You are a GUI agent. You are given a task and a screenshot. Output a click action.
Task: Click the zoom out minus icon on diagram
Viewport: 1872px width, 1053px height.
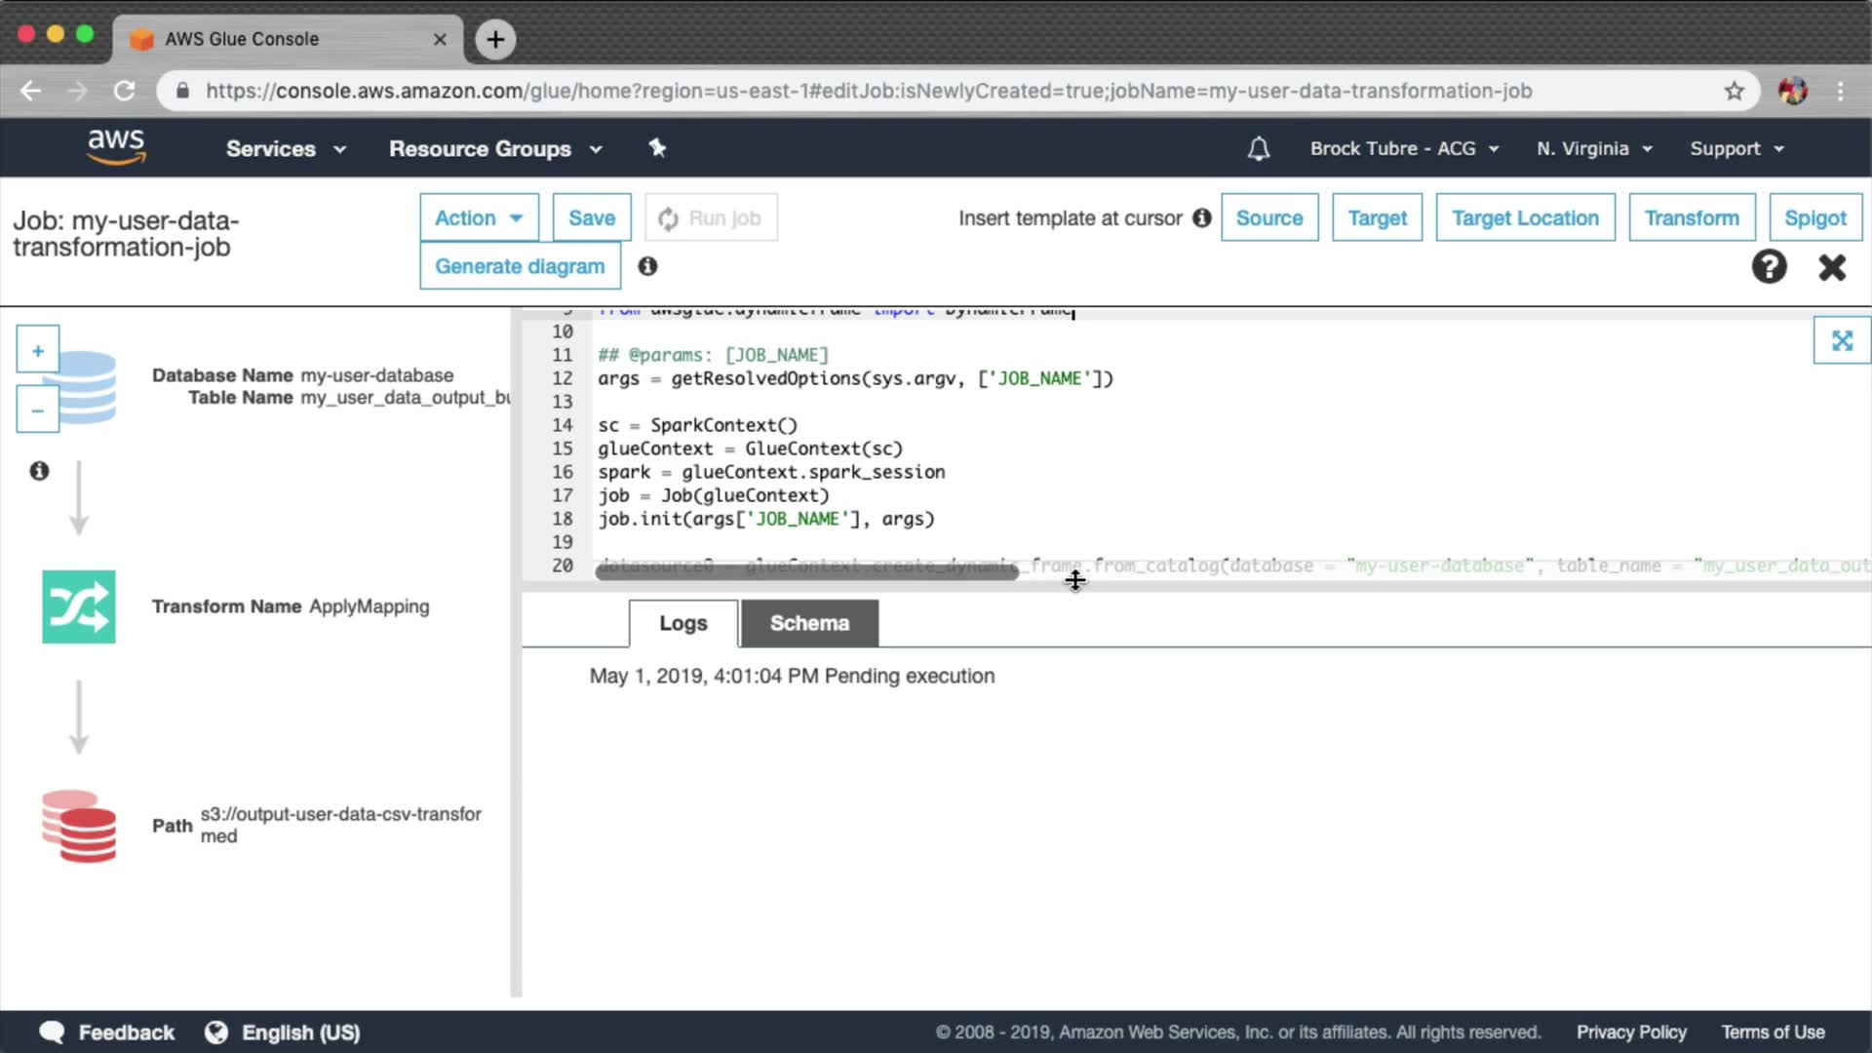click(x=38, y=410)
